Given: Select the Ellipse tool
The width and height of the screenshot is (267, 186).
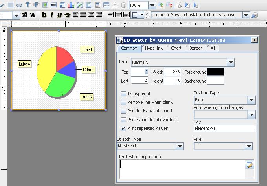Looking at the screenshot, I should tap(19, 5).
